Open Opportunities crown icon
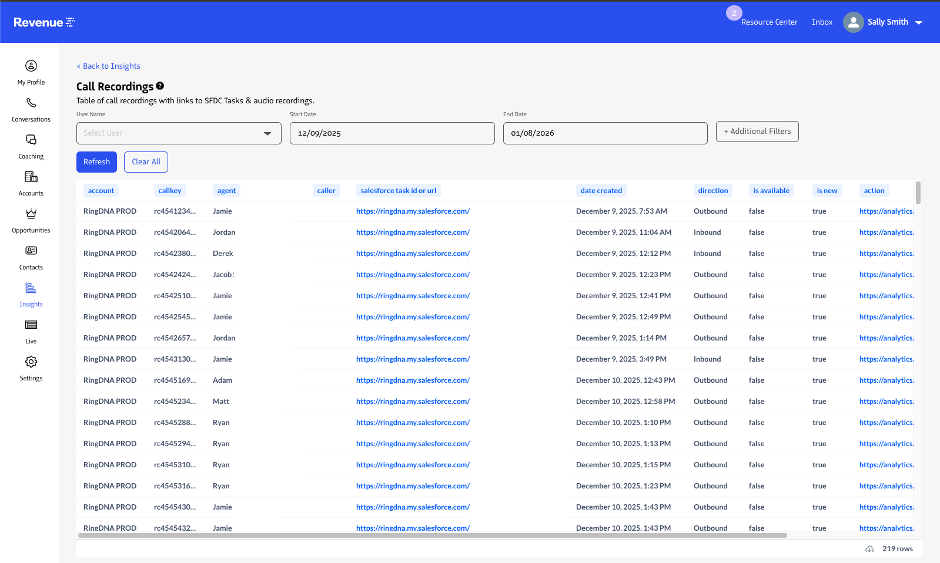The image size is (940, 563). click(x=31, y=214)
